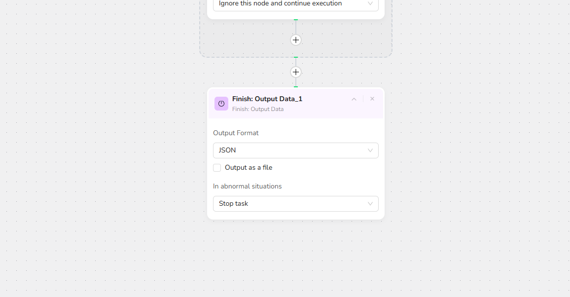Viewport: 570px width, 297px height.
Task: Select the Finish: Output Data_1 title text
Action: tap(267, 99)
